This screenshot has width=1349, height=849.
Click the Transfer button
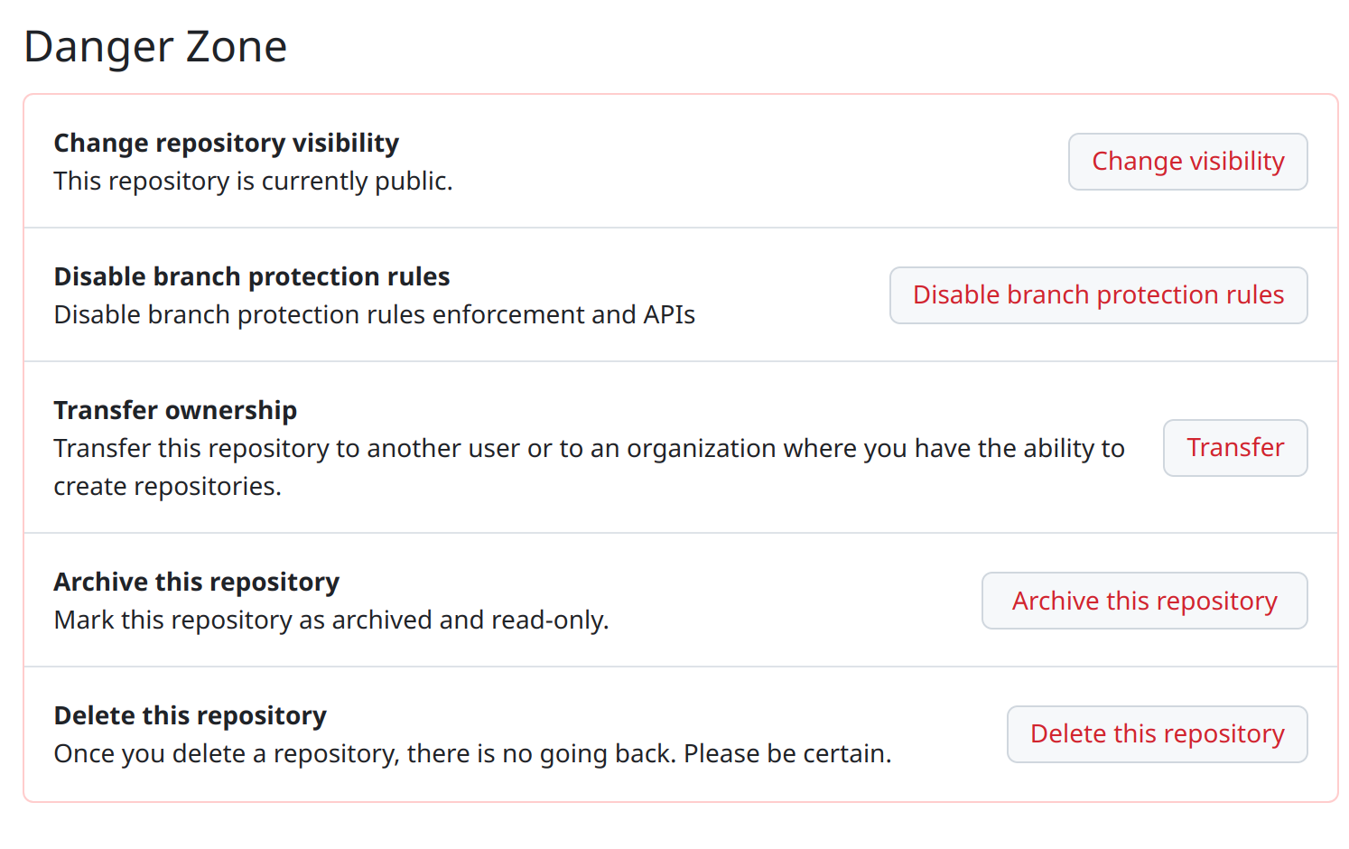point(1234,448)
